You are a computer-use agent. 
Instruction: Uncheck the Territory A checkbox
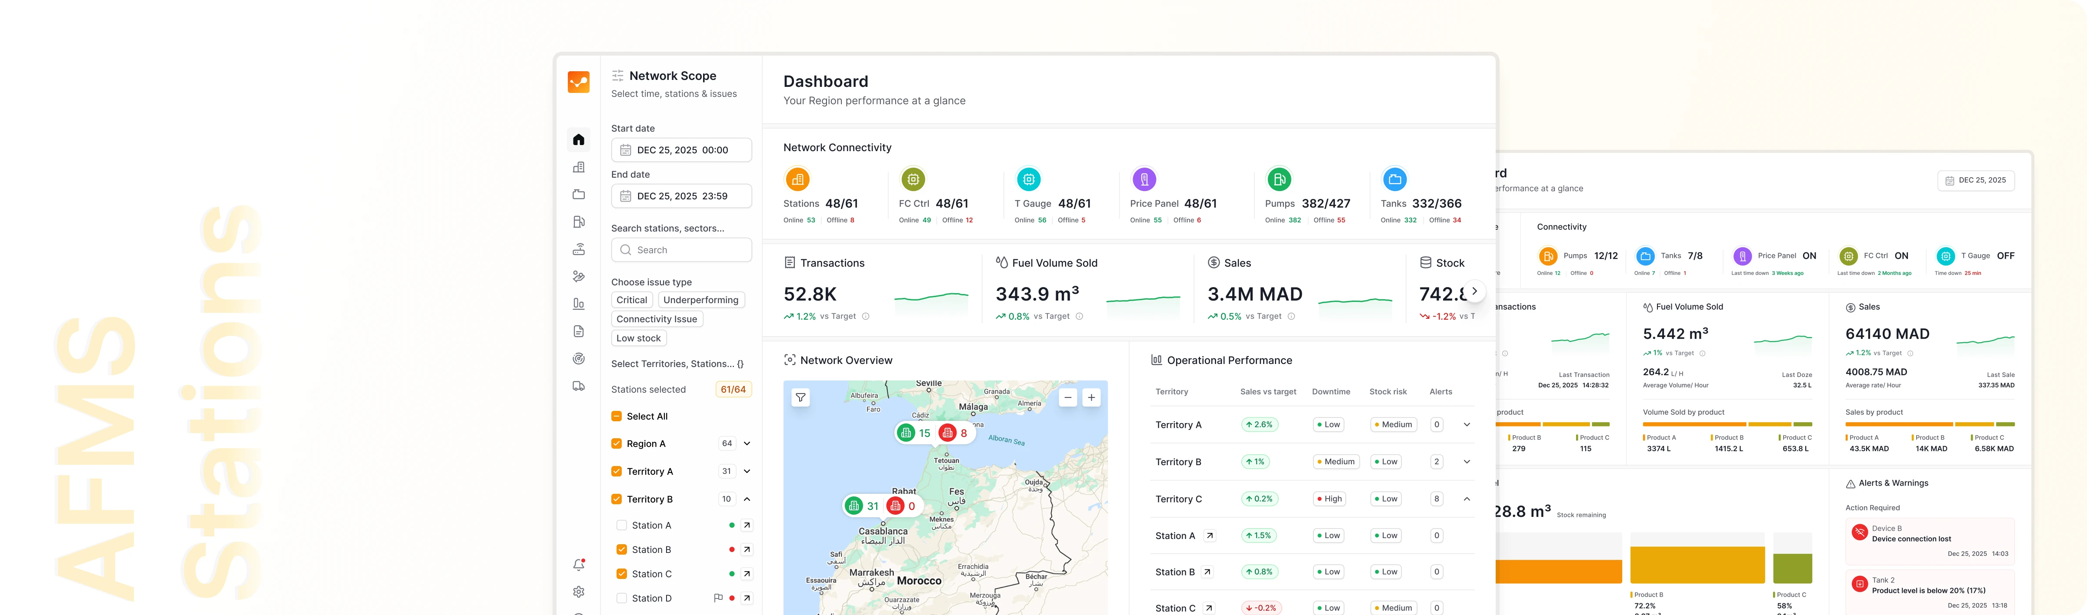coord(617,472)
